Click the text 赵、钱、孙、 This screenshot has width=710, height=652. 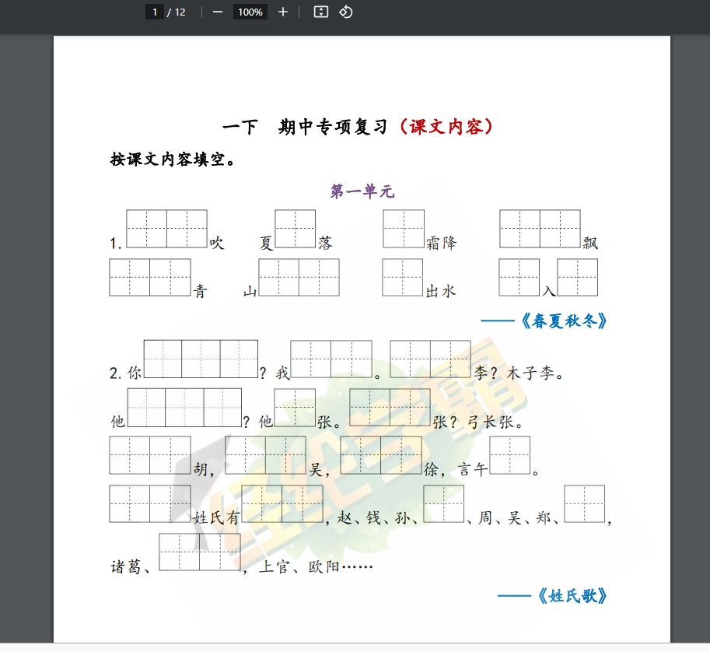tap(377, 517)
